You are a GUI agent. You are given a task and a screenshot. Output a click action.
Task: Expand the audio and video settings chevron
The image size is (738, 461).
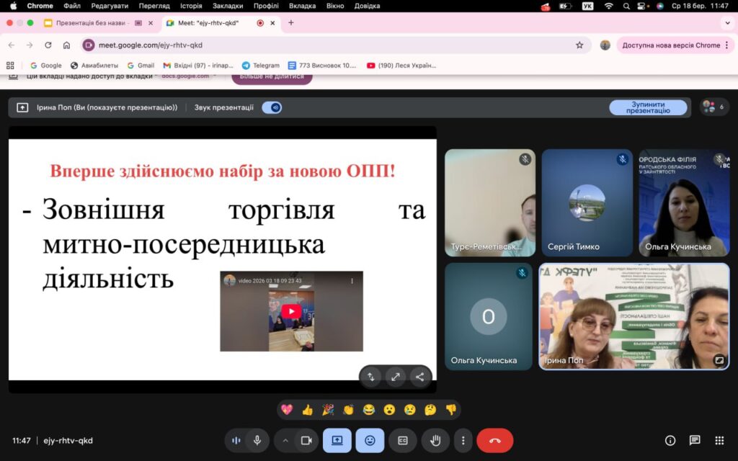285,441
